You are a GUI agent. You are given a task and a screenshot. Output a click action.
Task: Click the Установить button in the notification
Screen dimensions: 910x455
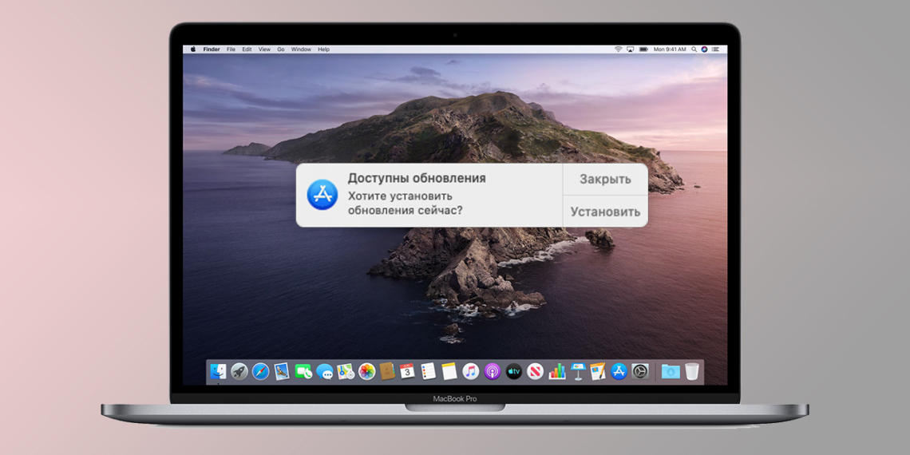(x=605, y=212)
